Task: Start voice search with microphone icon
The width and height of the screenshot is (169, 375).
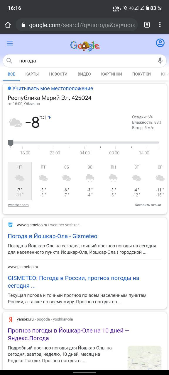Action: 160,61
